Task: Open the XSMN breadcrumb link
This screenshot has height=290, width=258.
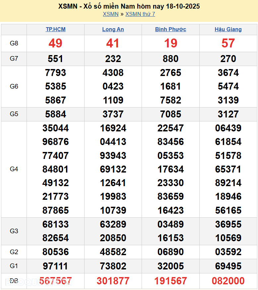Action: click(110, 14)
